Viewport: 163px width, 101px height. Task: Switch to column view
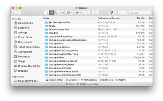57,13
